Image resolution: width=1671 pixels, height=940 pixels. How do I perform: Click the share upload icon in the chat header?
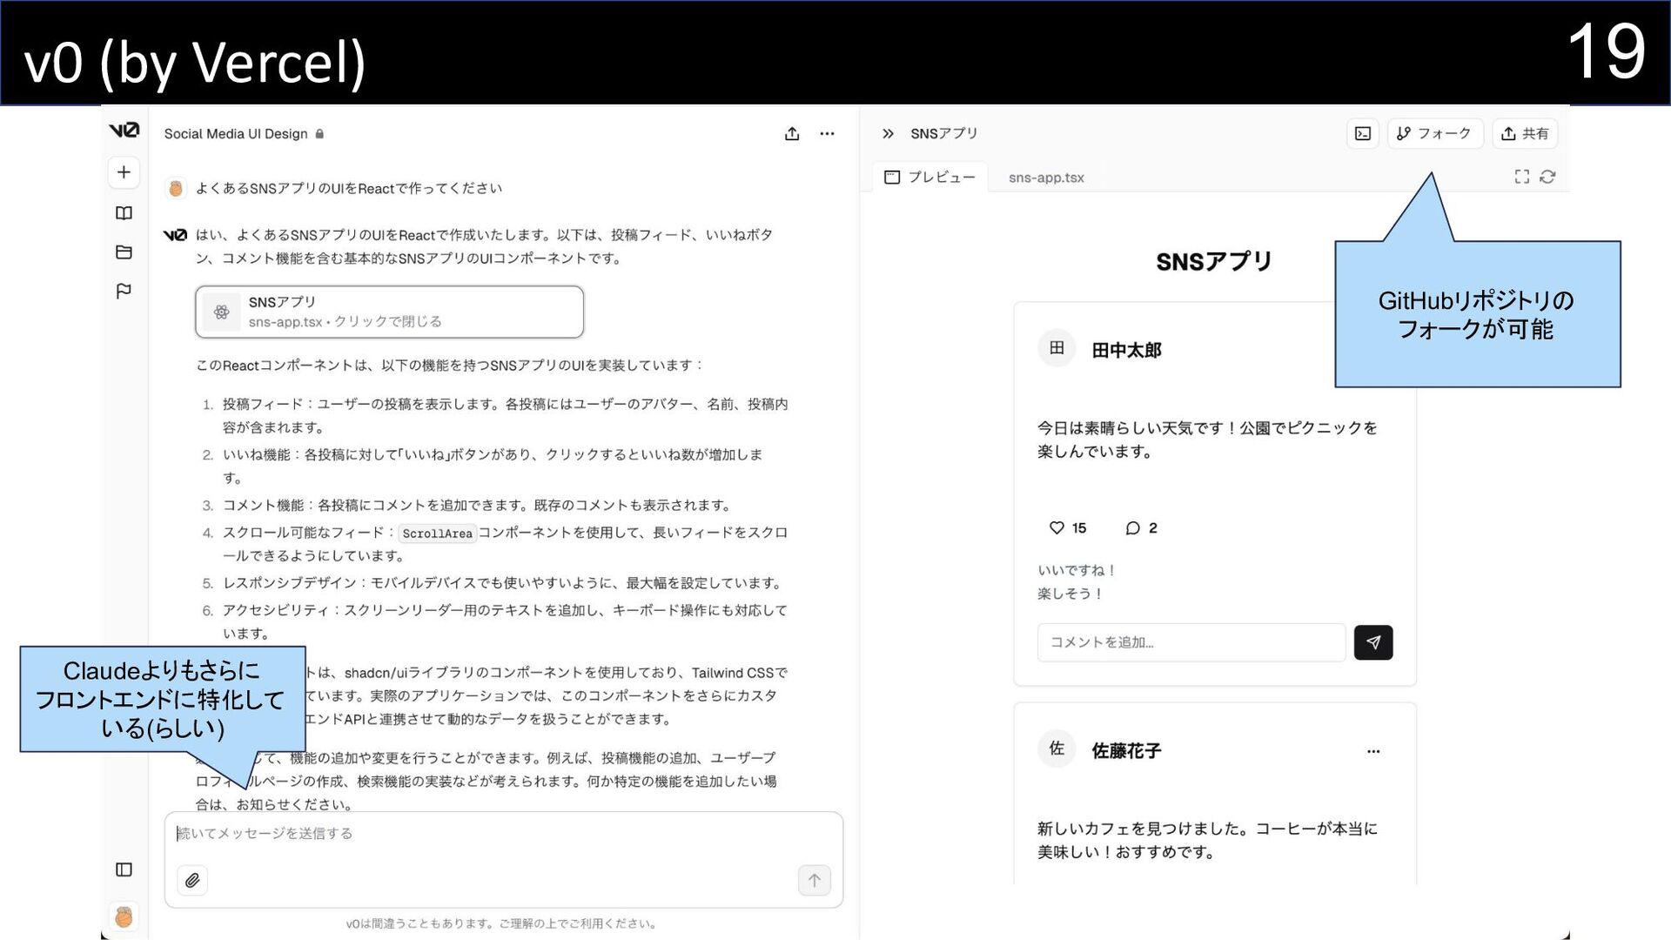pyautogui.click(x=792, y=134)
